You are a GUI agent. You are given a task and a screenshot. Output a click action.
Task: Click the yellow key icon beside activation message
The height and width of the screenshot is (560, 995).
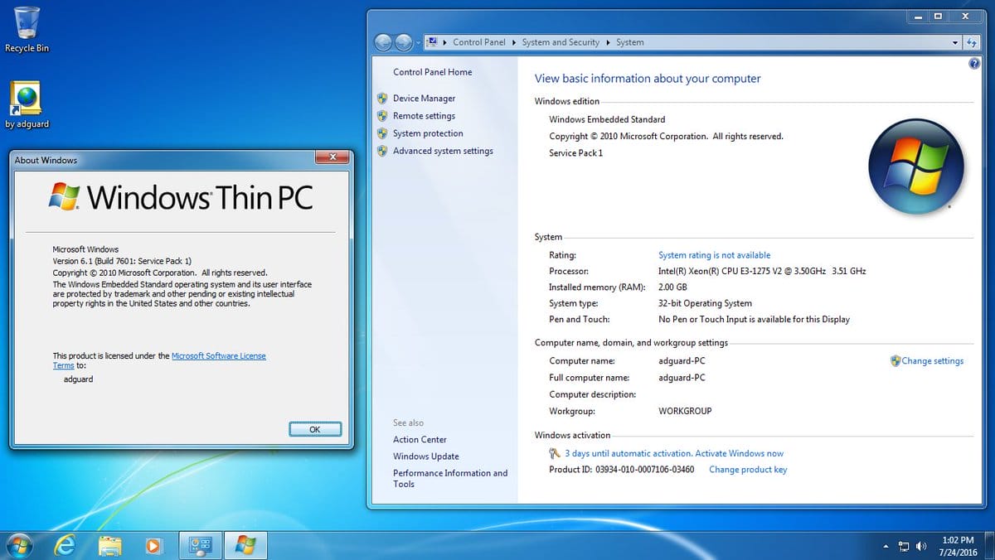click(554, 453)
